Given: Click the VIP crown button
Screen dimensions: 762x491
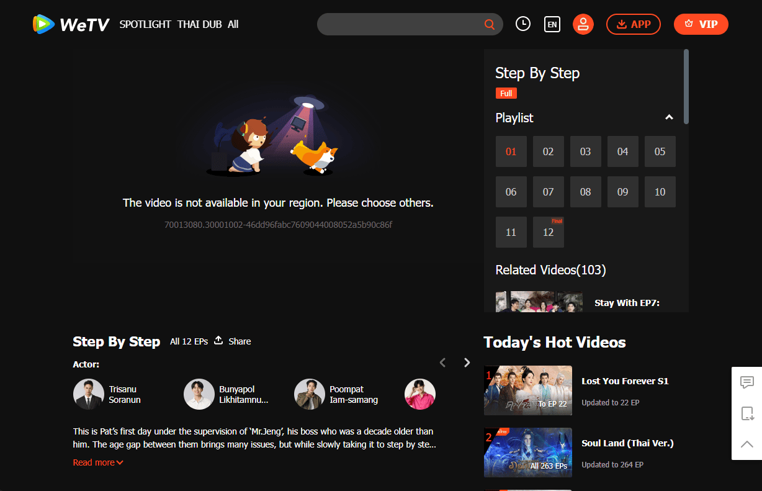Looking at the screenshot, I should 701,24.
